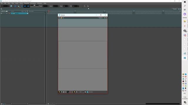Open the Edit menu
Viewport: 188px width, 105px height.
coord(5,3)
